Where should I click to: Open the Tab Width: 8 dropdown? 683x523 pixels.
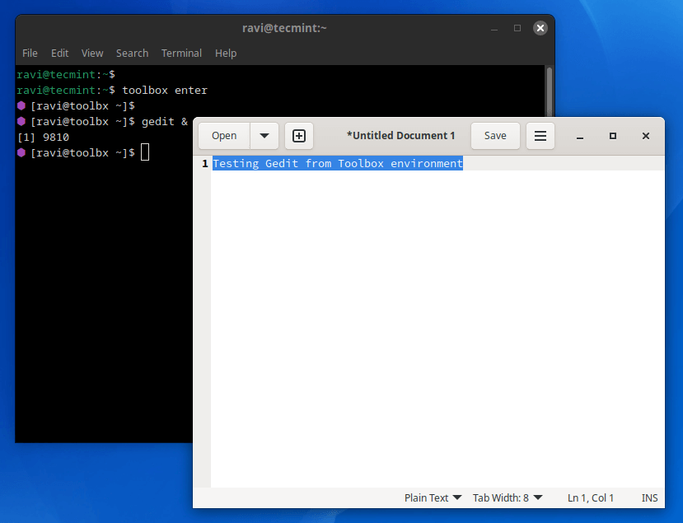tap(505, 497)
